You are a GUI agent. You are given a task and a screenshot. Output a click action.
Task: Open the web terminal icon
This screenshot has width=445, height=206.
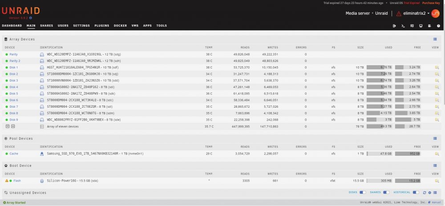point(403,26)
